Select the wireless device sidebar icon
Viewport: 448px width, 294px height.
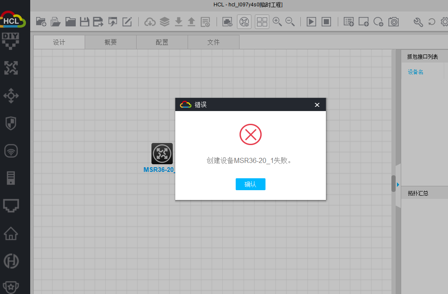[x=11, y=151]
